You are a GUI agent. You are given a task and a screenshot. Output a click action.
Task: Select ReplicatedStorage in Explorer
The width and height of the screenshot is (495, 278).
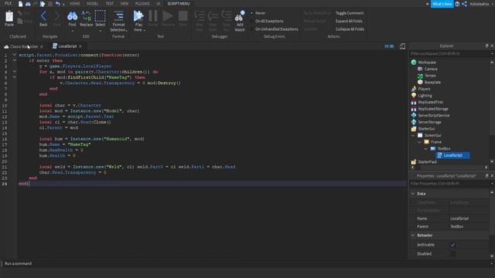[433, 109]
